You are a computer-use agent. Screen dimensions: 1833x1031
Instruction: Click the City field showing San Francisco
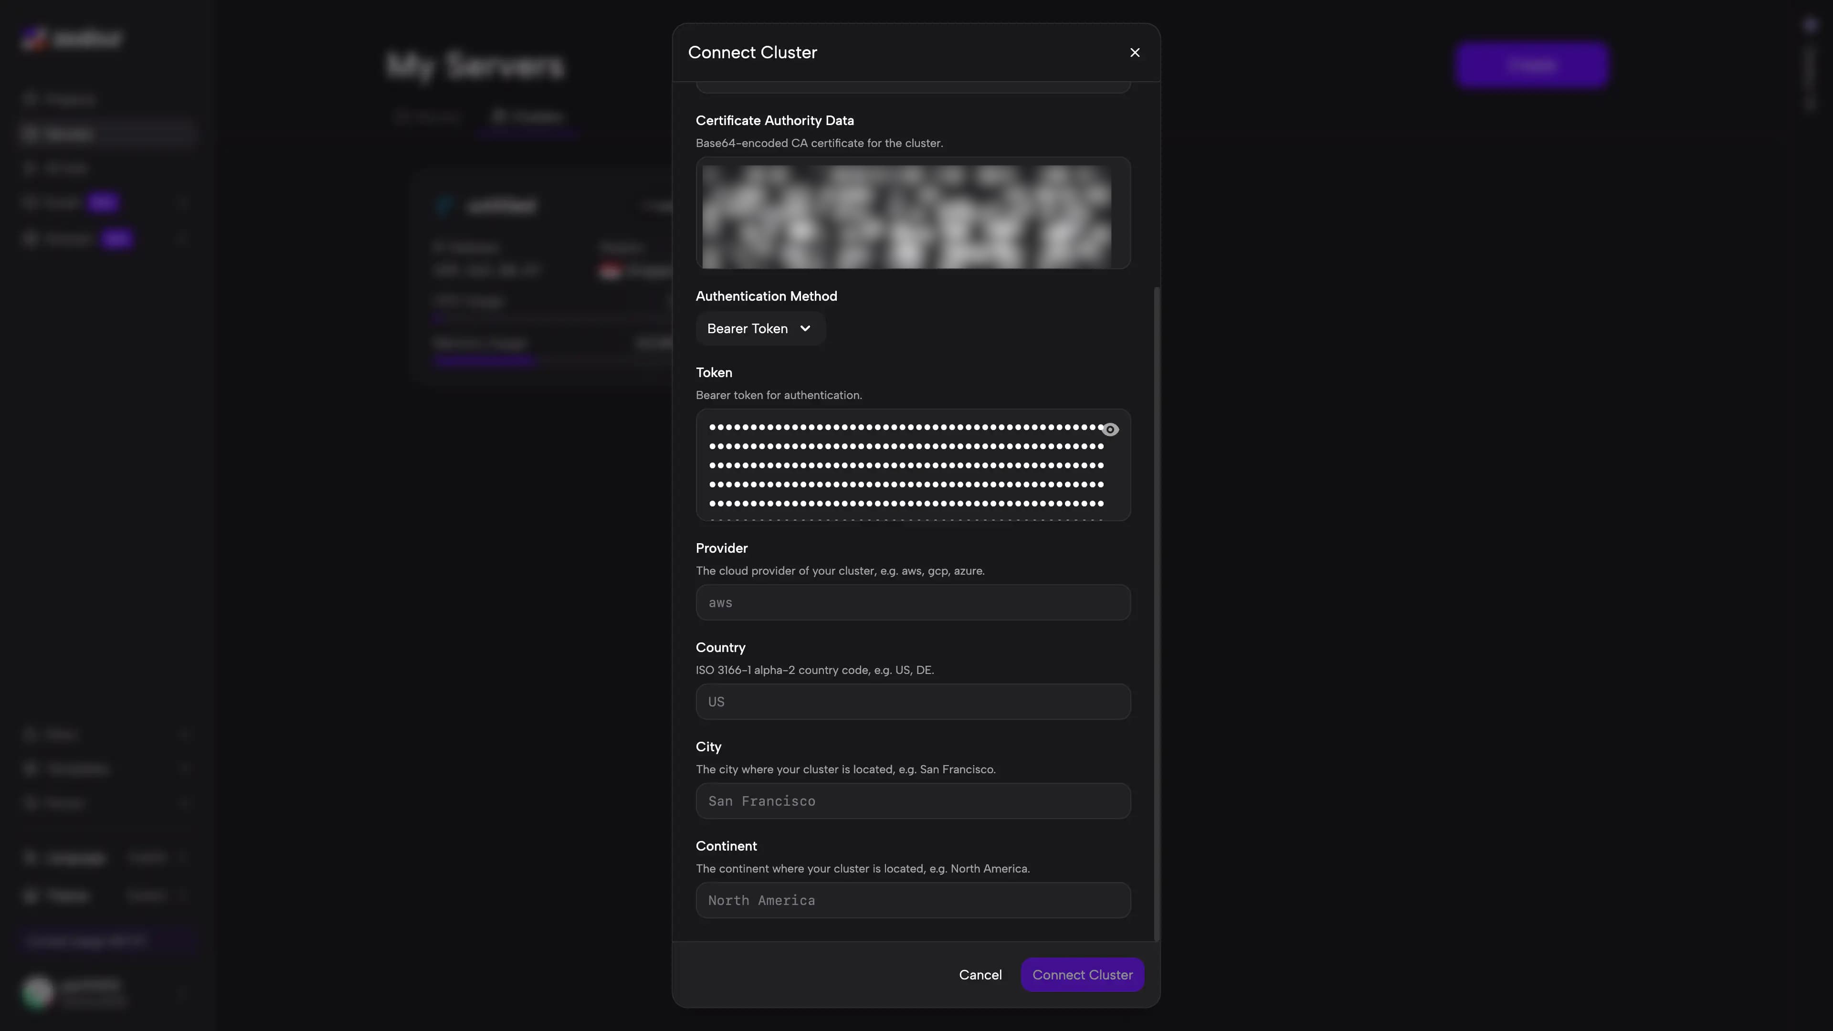[x=912, y=801]
